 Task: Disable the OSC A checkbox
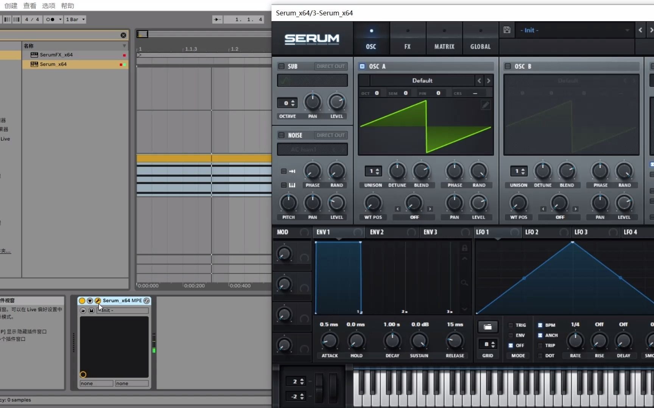(x=362, y=66)
